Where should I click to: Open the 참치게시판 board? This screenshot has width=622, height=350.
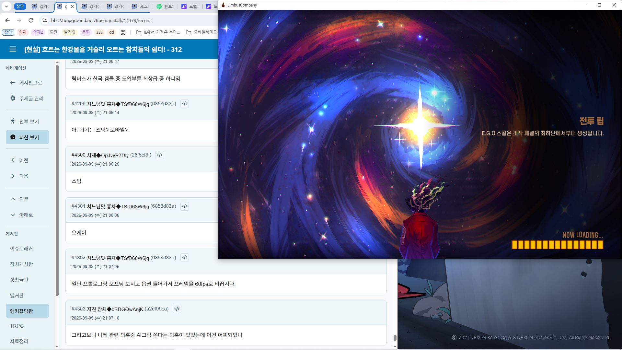(x=27, y=264)
